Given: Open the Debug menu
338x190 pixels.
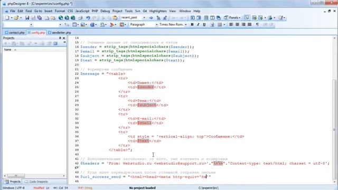Looking at the screenshot, I should pyautogui.click(x=105, y=11).
